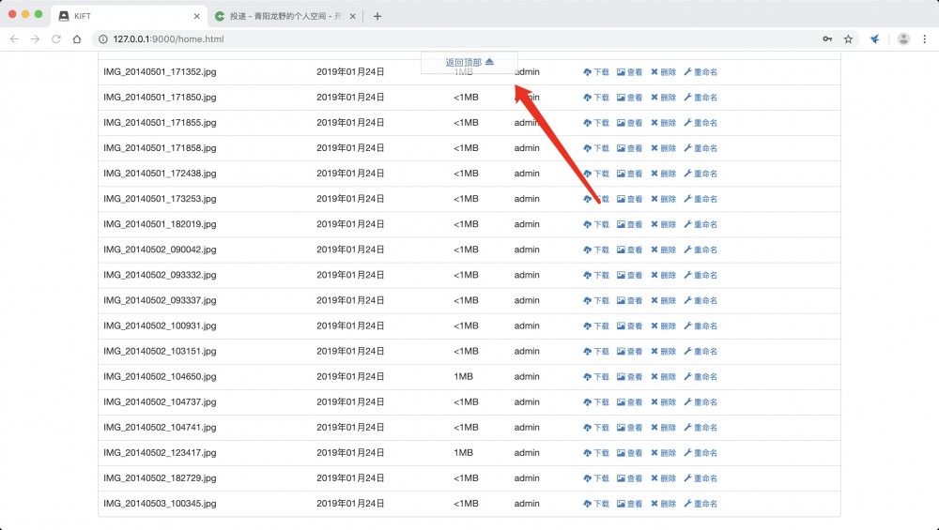View site information icon
The image size is (939, 530).
click(103, 38)
